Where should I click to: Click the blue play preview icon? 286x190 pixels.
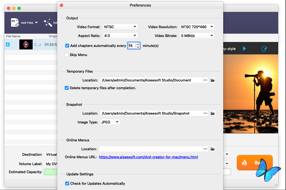tap(244, 49)
